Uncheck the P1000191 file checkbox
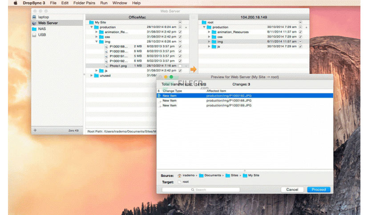Viewport: 372px width, 215px height. [180, 56]
